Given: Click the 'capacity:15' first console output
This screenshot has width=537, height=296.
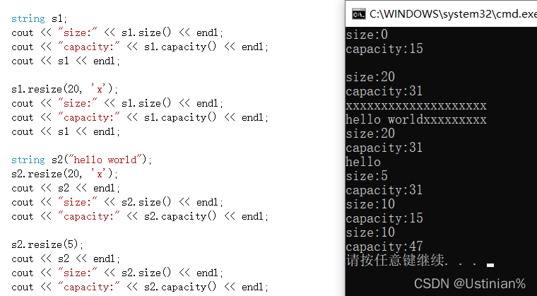Looking at the screenshot, I should (384, 49).
